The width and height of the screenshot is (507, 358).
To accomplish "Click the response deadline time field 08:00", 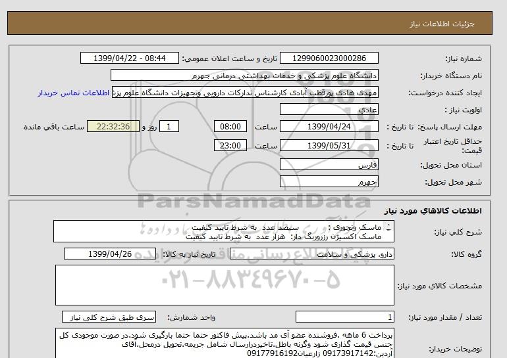I will (x=230, y=126).
